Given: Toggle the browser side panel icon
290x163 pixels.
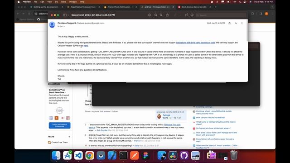Looking at the screenshot, I should click(261, 14).
